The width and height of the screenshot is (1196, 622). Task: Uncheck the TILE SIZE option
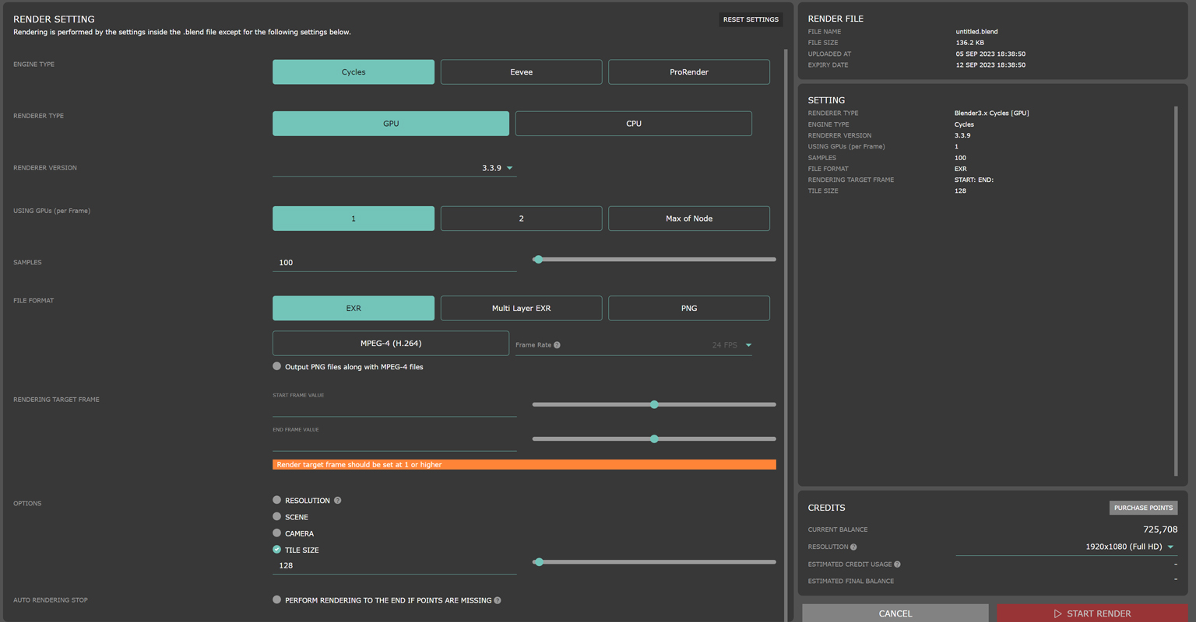click(x=276, y=550)
